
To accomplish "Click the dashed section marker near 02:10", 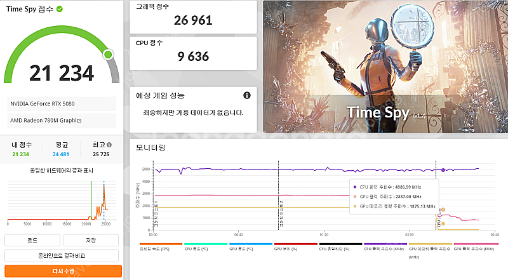I will click(436, 196).
